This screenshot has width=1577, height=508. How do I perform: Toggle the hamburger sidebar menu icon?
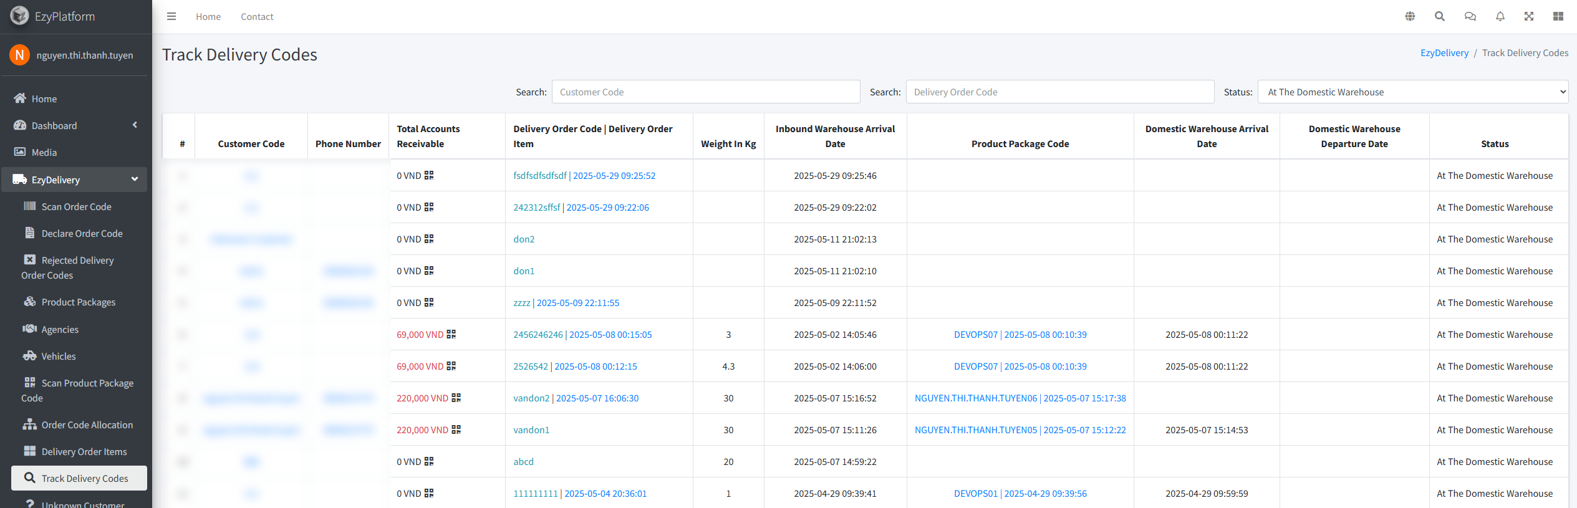pos(171,17)
